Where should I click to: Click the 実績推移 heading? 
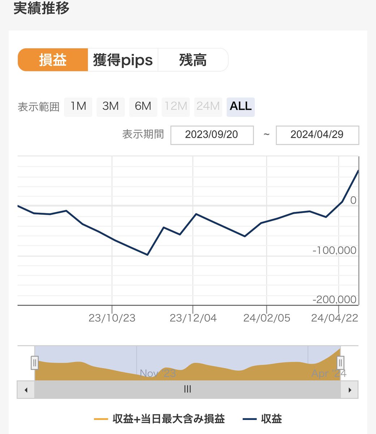41,8
